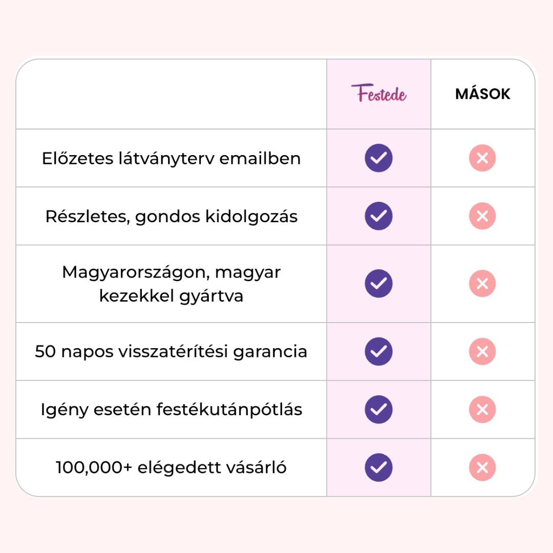Click pink X for Előzetes látványterv emailben

click(x=482, y=158)
